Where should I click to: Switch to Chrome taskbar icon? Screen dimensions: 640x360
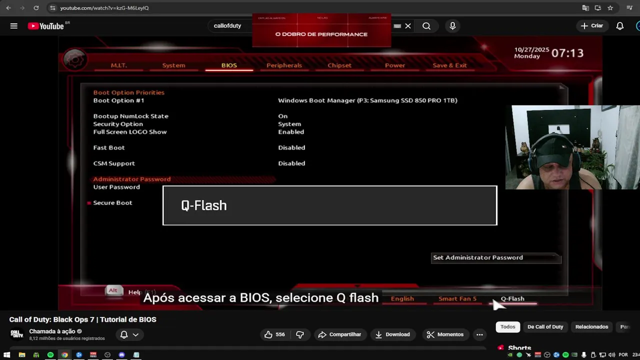pos(64,355)
